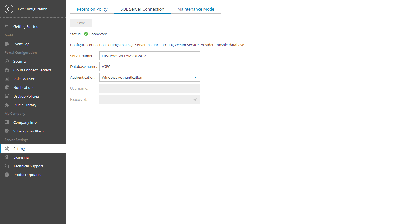Click the Product Updates info icon
This screenshot has height=224, width=393.
click(7, 175)
